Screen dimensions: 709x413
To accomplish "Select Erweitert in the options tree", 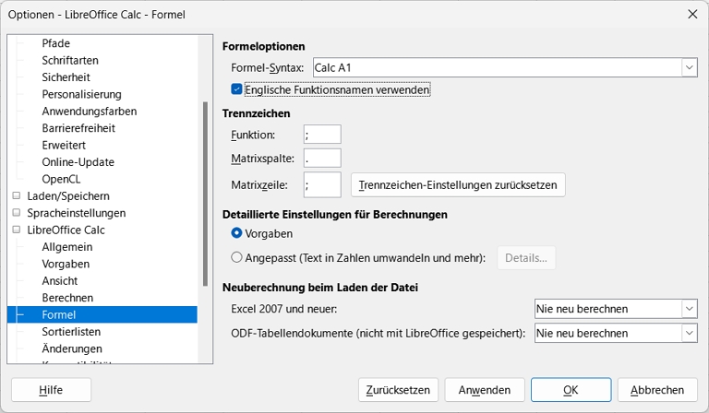I will (x=64, y=145).
